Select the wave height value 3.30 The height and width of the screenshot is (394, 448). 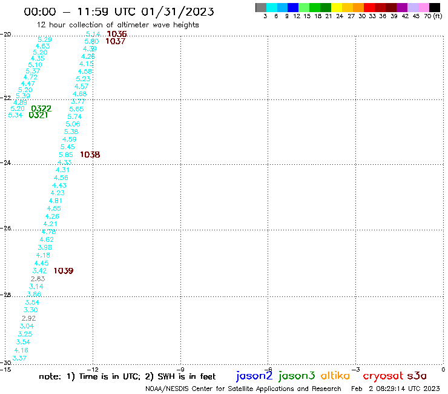click(x=30, y=310)
